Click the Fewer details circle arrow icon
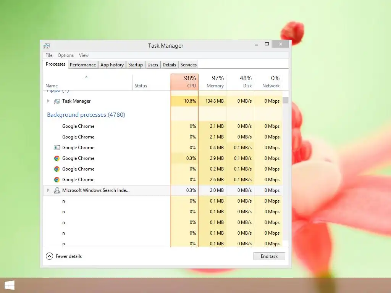Viewport: 391px width, 293px height. (x=49, y=256)
